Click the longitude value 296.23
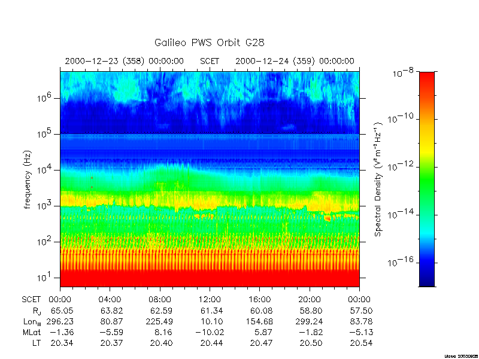479x359 pixels. tap(60, 321)
